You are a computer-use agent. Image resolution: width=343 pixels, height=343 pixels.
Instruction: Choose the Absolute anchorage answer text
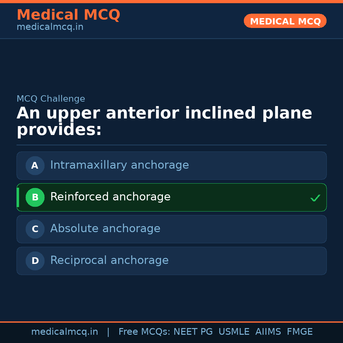click(x=105, y=229)
